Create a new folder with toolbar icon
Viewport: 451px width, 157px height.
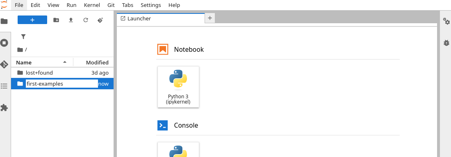(56, 20)
